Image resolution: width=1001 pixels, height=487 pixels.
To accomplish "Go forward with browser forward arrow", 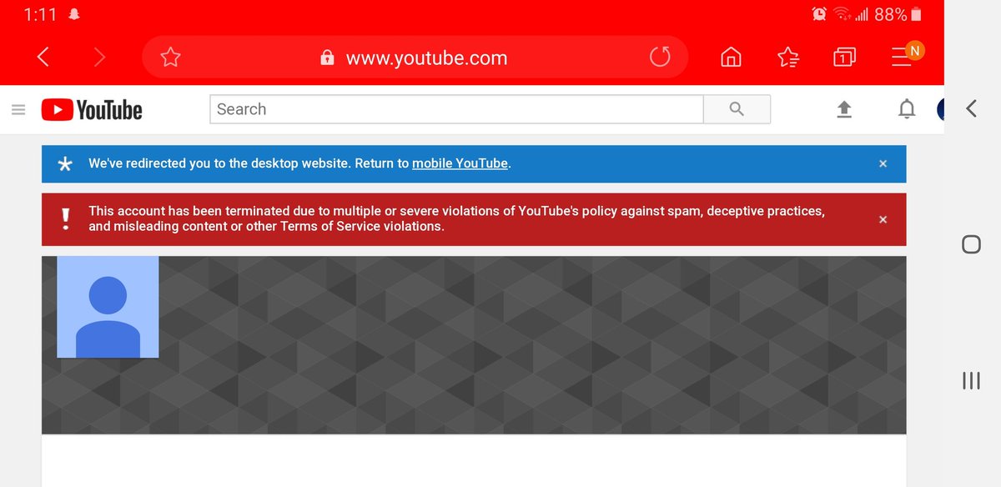I will tap(100, 57).
